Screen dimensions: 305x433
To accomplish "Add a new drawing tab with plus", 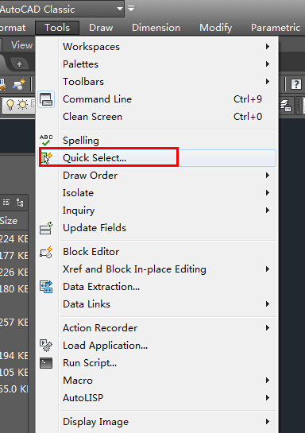I will click(19, 64).
